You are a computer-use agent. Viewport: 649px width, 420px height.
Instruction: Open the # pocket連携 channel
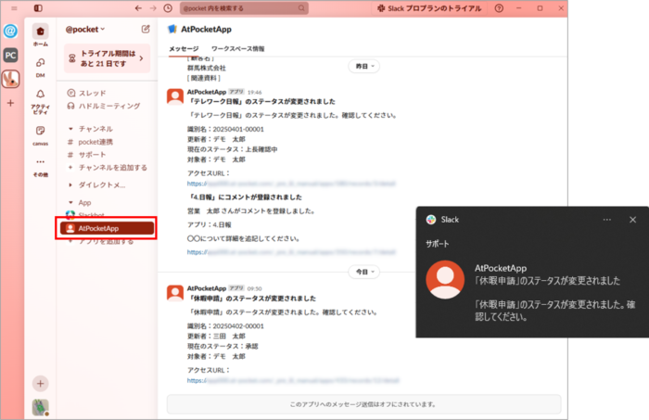pyautogui.click(x=90, y=142)
